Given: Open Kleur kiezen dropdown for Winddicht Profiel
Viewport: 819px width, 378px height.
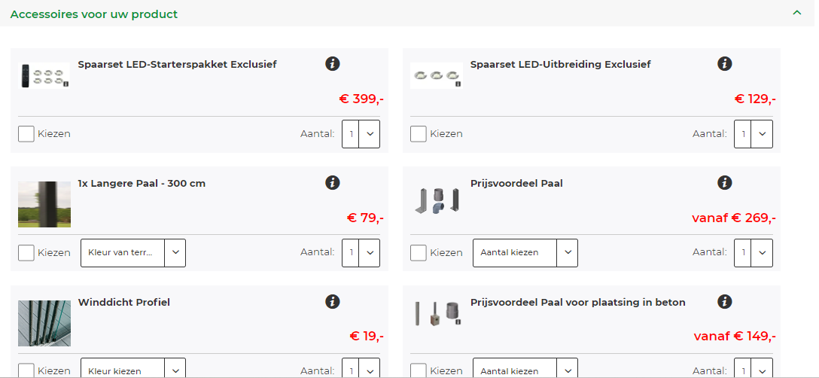Looking at the screenshot, I should 133,368.
